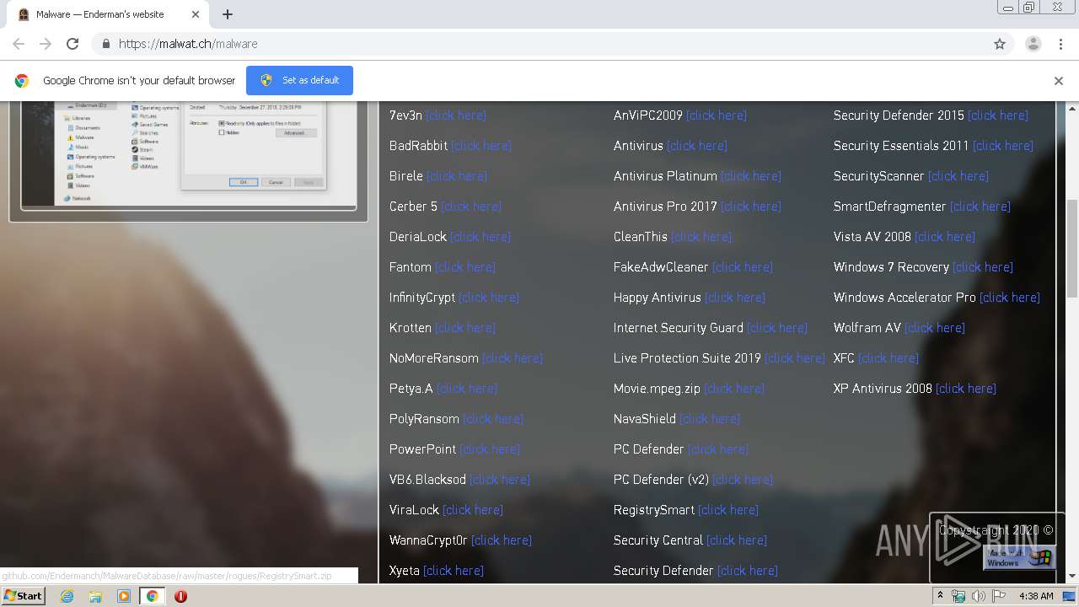This screenshot has width=1079, height=607.
Task: Click the scrollbar down arrow
Action: pyautogui.click(x=1072, y=577)
